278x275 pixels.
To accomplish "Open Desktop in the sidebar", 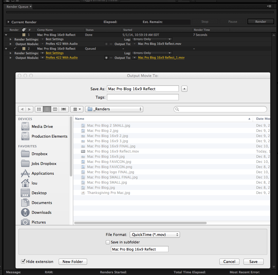I will (x=34, y=193).
